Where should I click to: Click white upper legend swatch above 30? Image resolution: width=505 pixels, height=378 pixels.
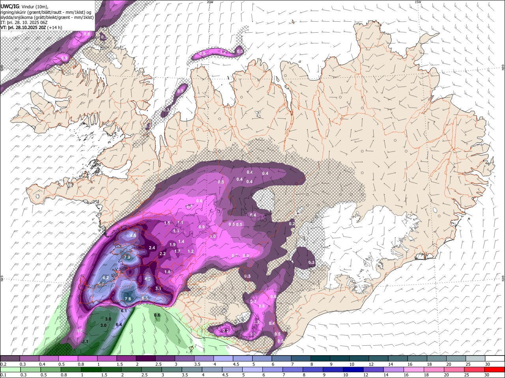click(x=494, y=358)
